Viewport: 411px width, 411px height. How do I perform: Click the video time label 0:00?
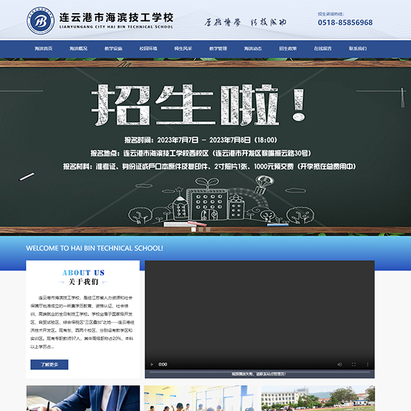(163, 364)
